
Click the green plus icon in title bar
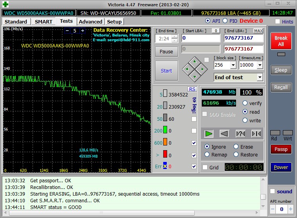point(5,4)
